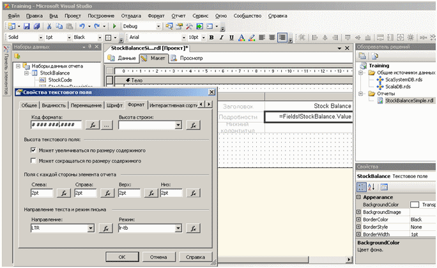The image size is (437, 268).
Task: Switch to the Данные view tab
Action: click(123, 58)
